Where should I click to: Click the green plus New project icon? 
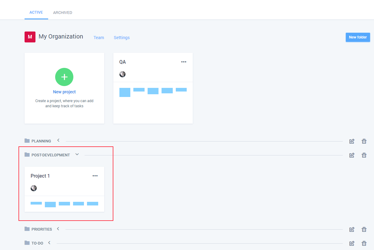[64, 77]
